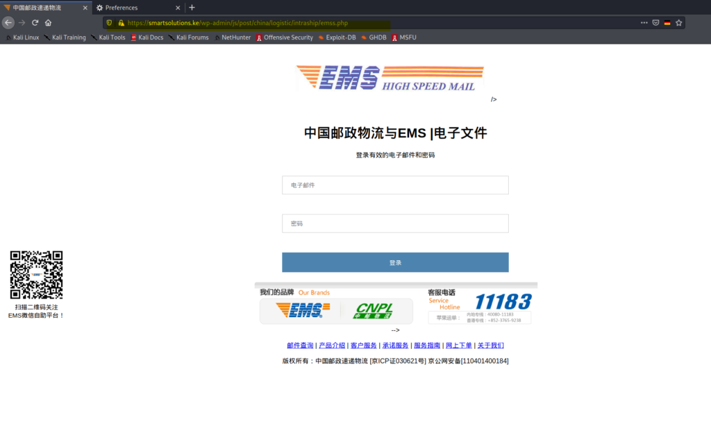711x444 pixels.
Task: Click the WeChat QR code image
Action: 36,275
